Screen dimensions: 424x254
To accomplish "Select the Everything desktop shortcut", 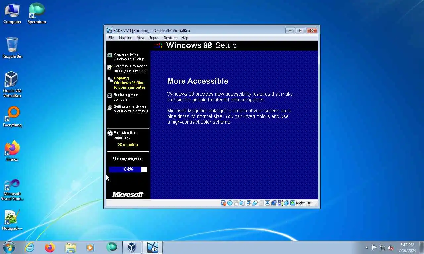I will [x=12, y=117].
